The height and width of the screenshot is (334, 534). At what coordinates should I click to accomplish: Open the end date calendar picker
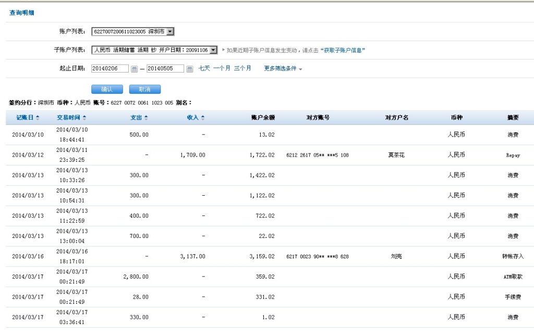pyautogui.click(x=189, y=69)
